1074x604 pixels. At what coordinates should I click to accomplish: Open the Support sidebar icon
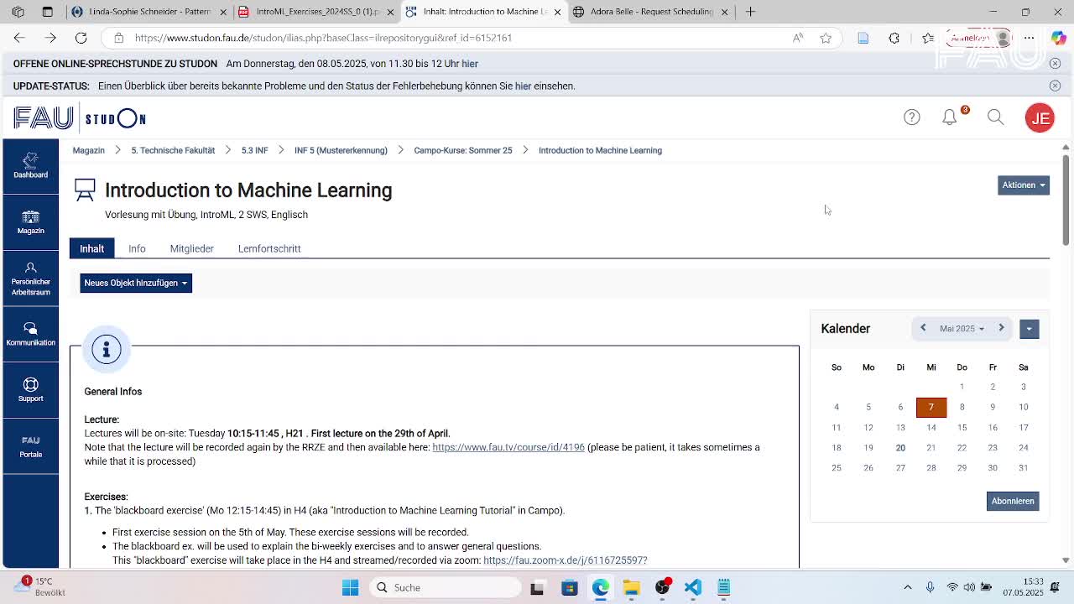click(x=30, y=390)
